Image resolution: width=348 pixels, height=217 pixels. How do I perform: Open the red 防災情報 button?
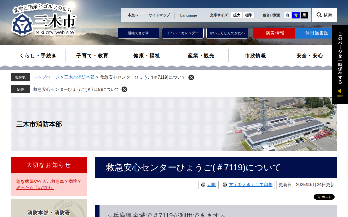point(274,33)
